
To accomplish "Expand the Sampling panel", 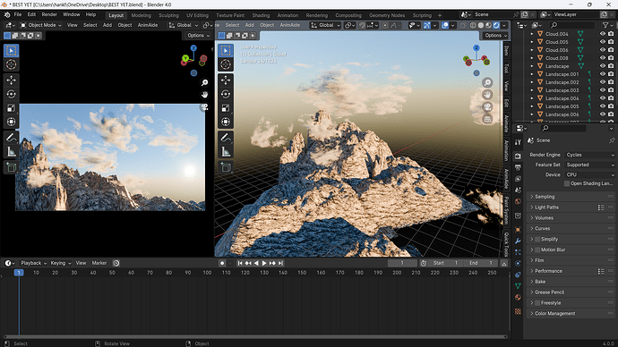I will pyautogui.click(x=571, y=197).
